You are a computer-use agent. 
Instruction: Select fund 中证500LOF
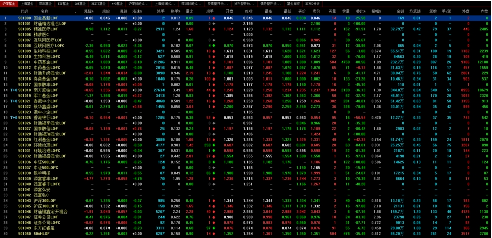pos(44,162)
